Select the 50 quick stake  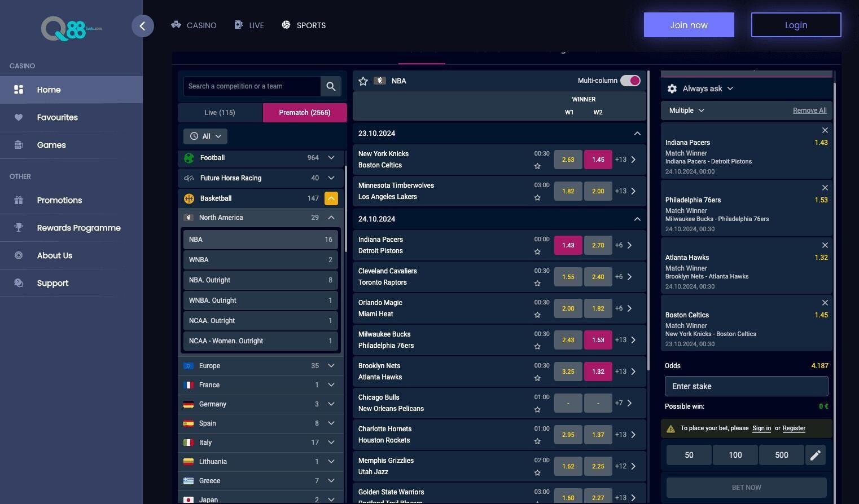[x=689, y=455]
